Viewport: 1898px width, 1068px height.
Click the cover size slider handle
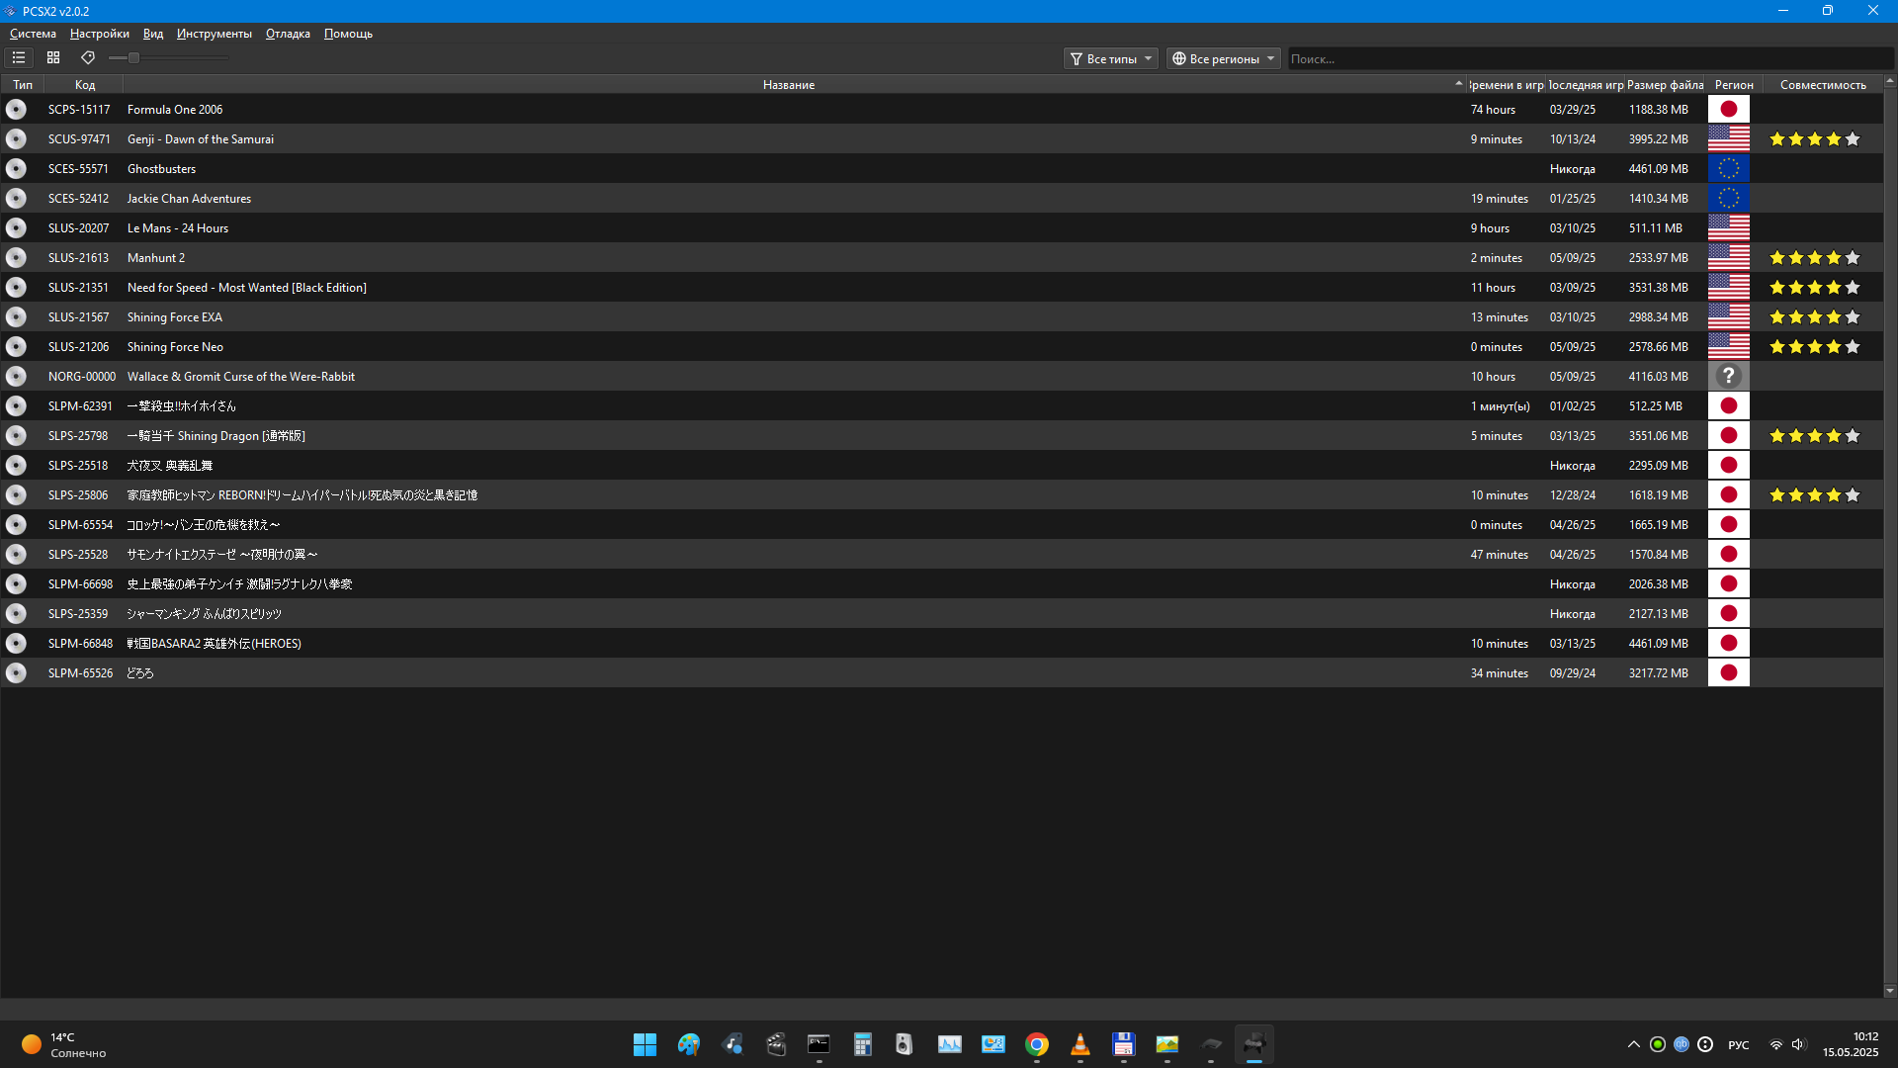133,58
